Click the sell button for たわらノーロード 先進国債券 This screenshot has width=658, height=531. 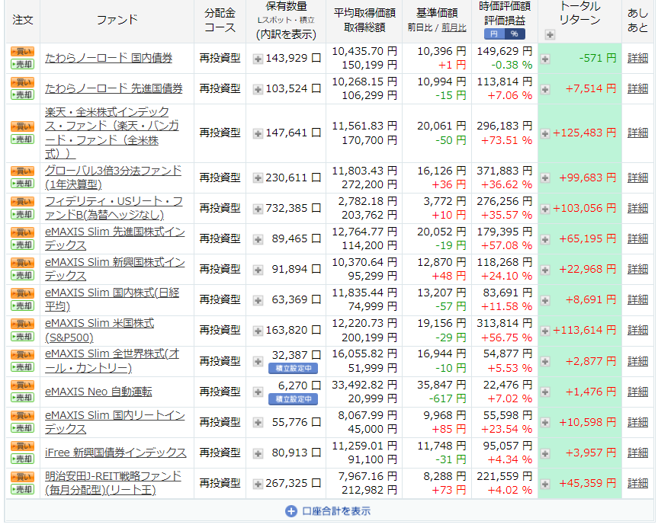[22, 94]
